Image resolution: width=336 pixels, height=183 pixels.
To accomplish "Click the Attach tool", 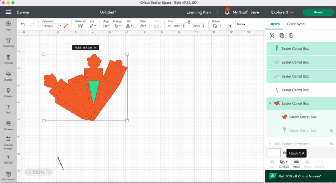I will coord(296,163).
